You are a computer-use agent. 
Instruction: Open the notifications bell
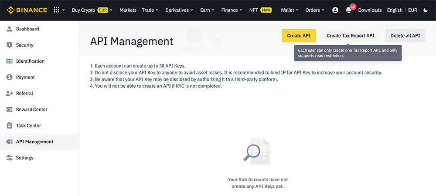349,10
